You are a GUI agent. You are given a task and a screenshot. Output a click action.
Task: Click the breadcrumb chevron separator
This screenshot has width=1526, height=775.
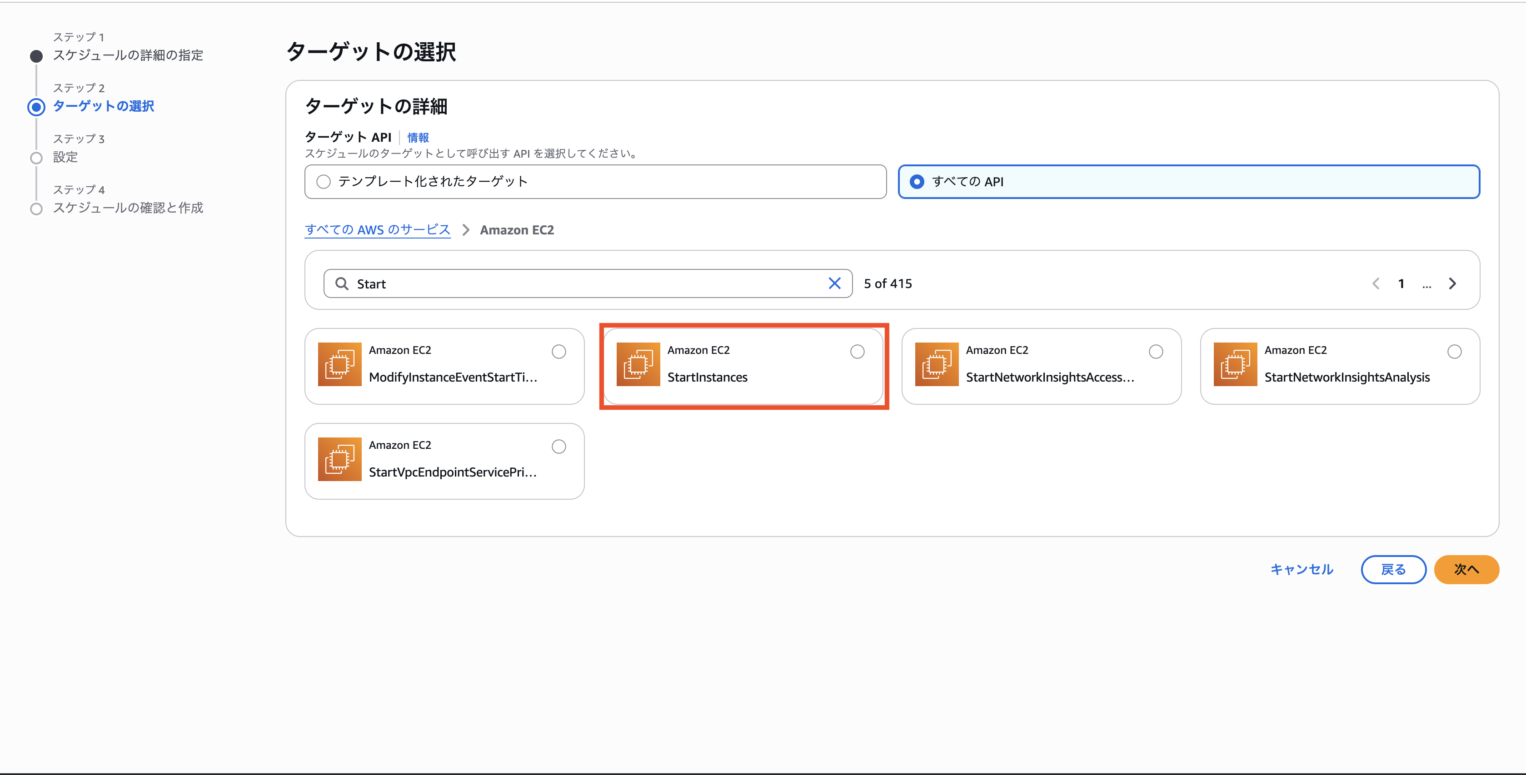coord(466,230)
